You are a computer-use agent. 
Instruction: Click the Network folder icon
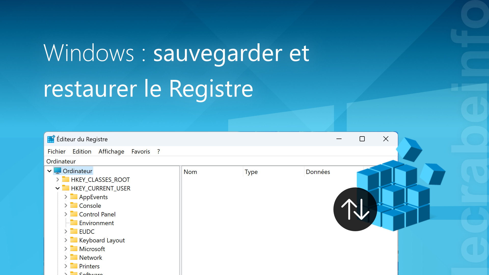pos(74,257)
